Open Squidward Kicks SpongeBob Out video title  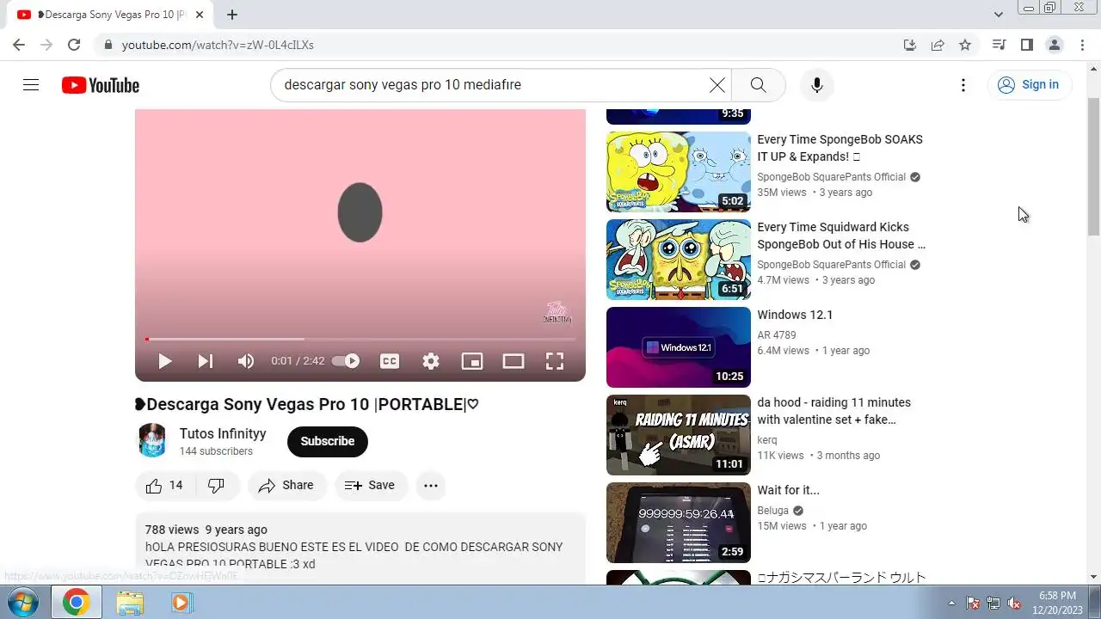pyautogui.click(x=841, y=236)
